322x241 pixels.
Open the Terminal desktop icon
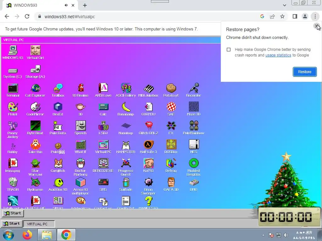pos(13,90)
